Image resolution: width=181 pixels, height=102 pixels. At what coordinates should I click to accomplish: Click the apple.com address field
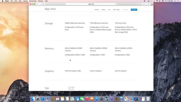(91, 4)
